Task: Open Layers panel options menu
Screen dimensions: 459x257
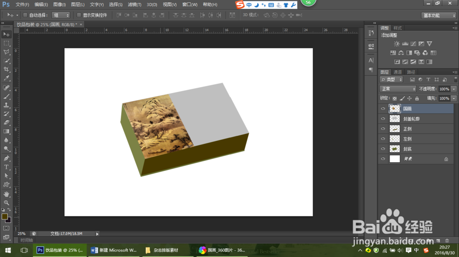Action: pyautogui.click(x=454, y=72)
